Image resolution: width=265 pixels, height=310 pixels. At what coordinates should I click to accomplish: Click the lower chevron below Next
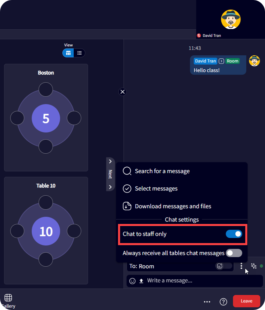111,187
